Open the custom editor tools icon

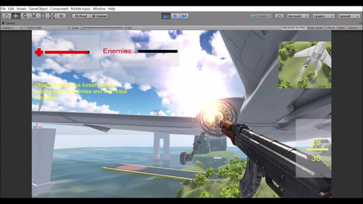click(61, 16)
